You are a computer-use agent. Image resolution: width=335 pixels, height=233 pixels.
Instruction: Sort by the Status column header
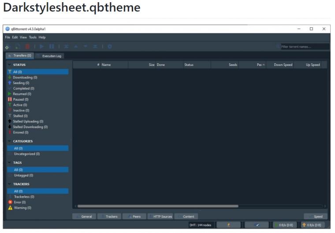pos(197,65)
